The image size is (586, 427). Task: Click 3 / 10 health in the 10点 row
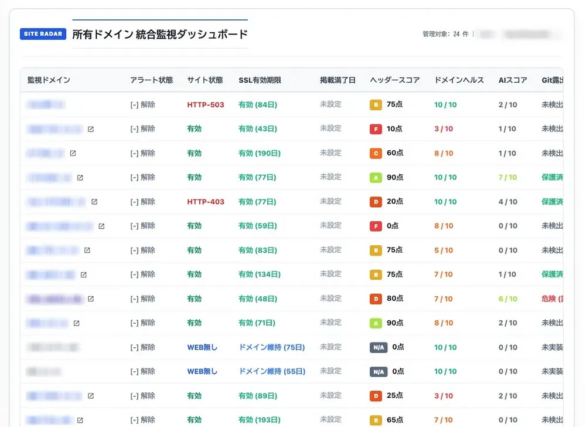click(x=444, y=129)
